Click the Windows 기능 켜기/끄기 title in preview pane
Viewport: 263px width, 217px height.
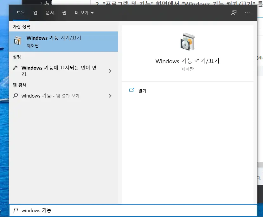pos(187,61)
